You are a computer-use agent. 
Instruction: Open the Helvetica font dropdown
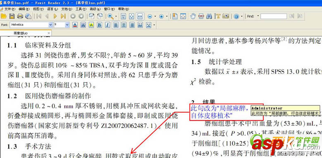point(51,25)
